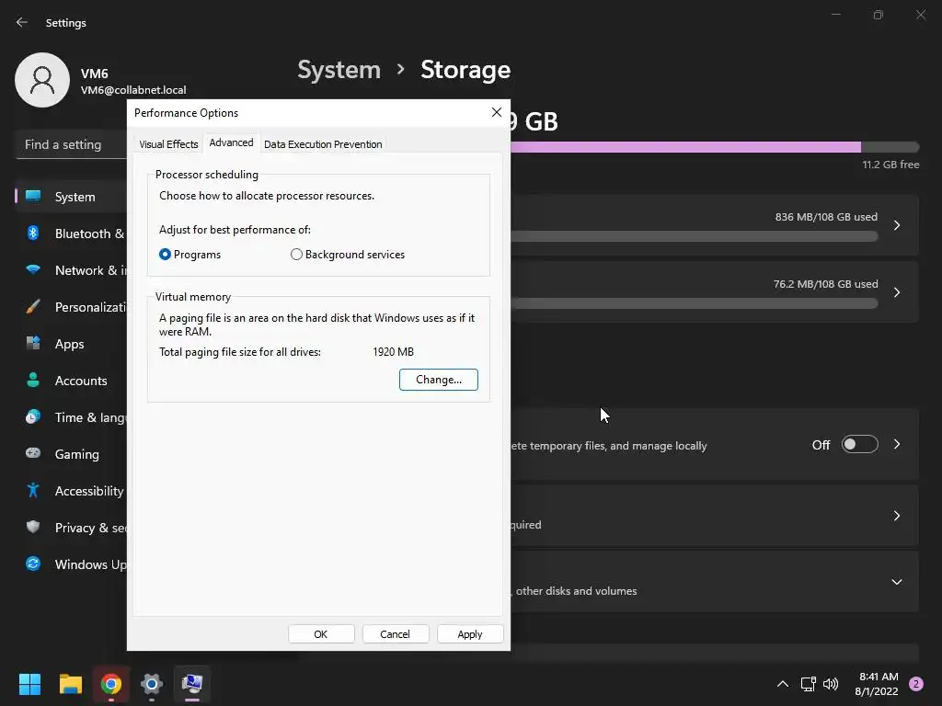Open Gaming controller icon in sidebar
Image resolution: width=942 pixels, height=706 pixels.
click(33, 453)
